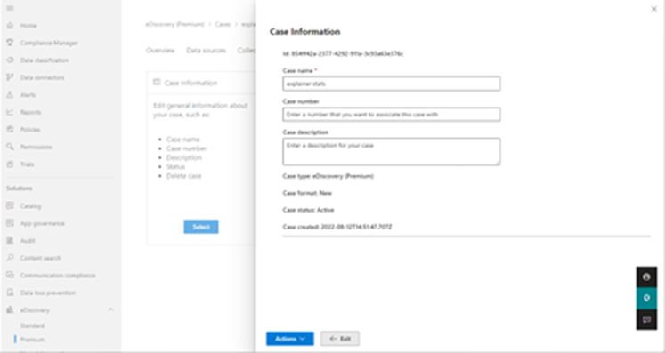This screenshot has width=665, height=353.
Task: Click the Compliance Manager trophy icon
Action: [x=10, y=43]
